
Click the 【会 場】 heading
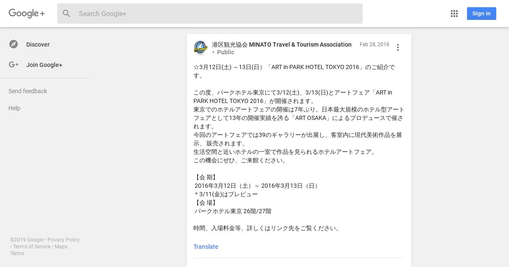click(206, 203)
